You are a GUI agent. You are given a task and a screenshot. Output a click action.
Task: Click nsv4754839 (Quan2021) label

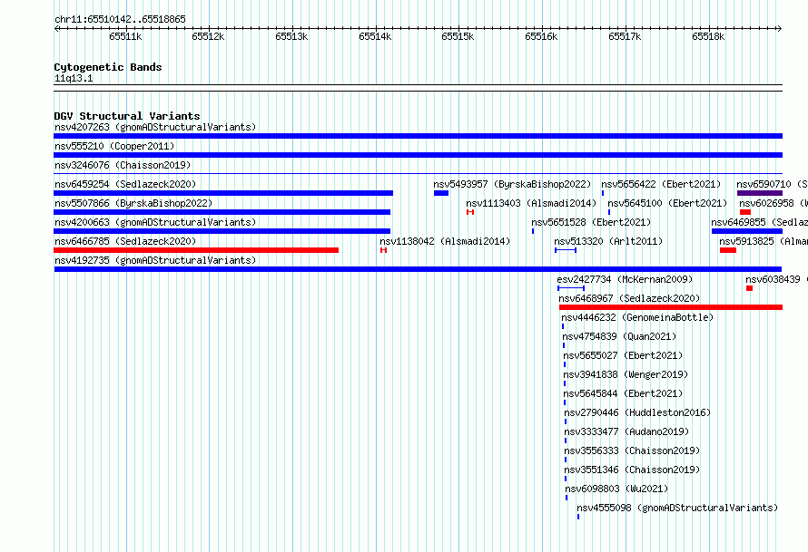click(x=619, y=336)
